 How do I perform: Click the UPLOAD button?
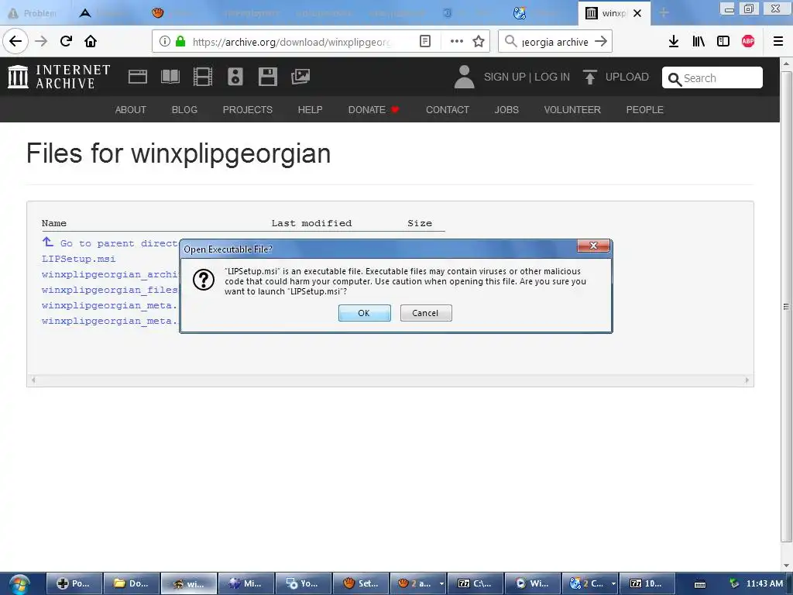point(616,77)
